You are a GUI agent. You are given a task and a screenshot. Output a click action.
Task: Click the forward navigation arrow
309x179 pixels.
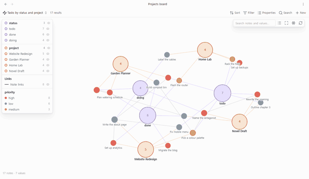pyautogui.click(x=12, y=4)
